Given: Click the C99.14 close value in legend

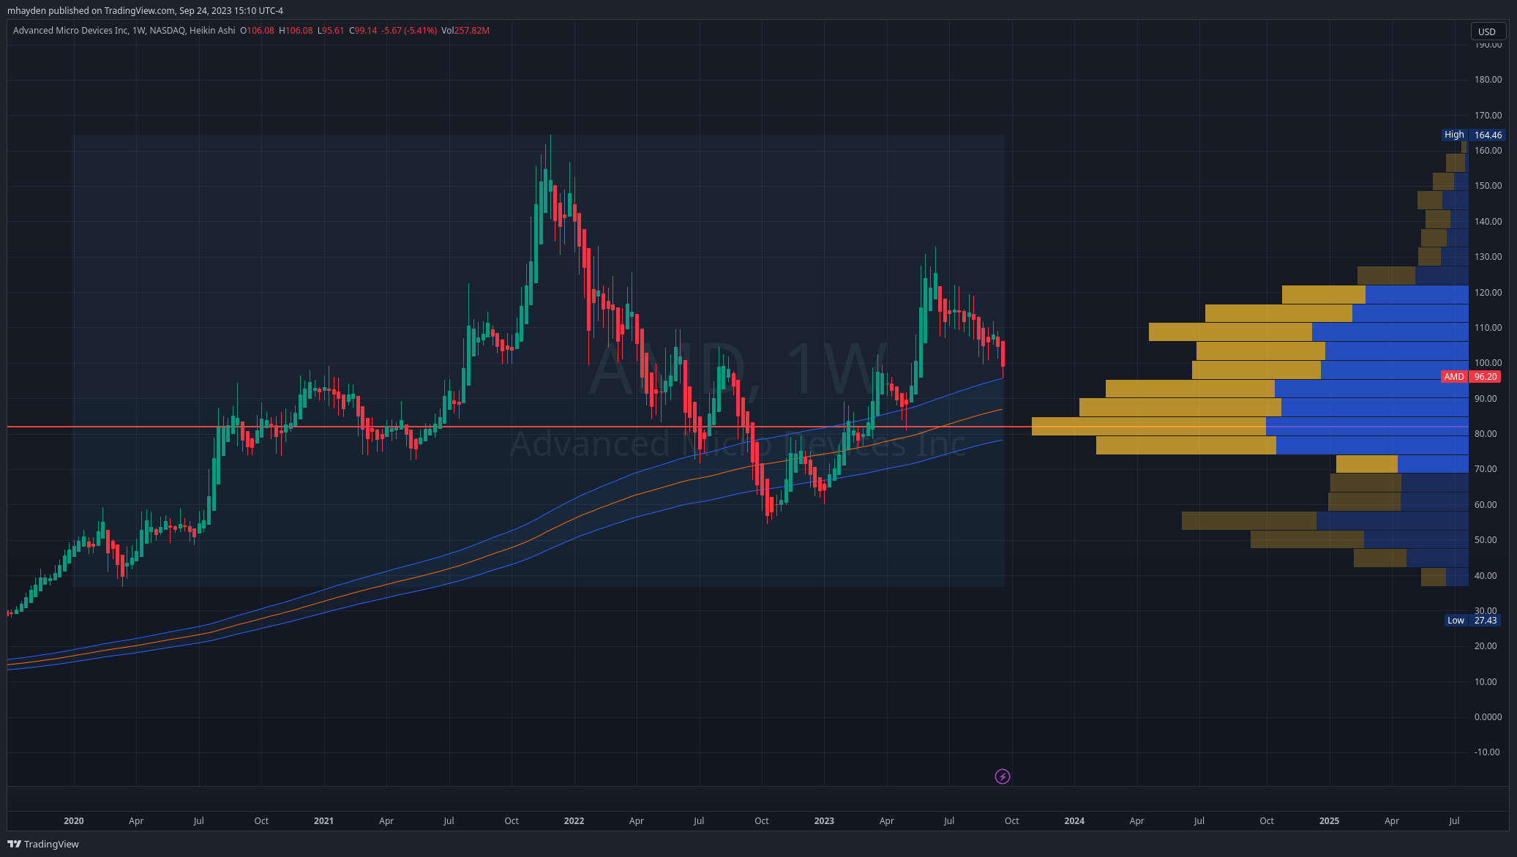Looking at the screenshot, I should click(363, 31).
